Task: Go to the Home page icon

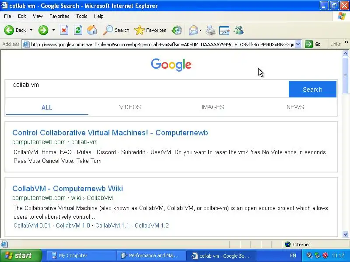Action: pos(92,30)
